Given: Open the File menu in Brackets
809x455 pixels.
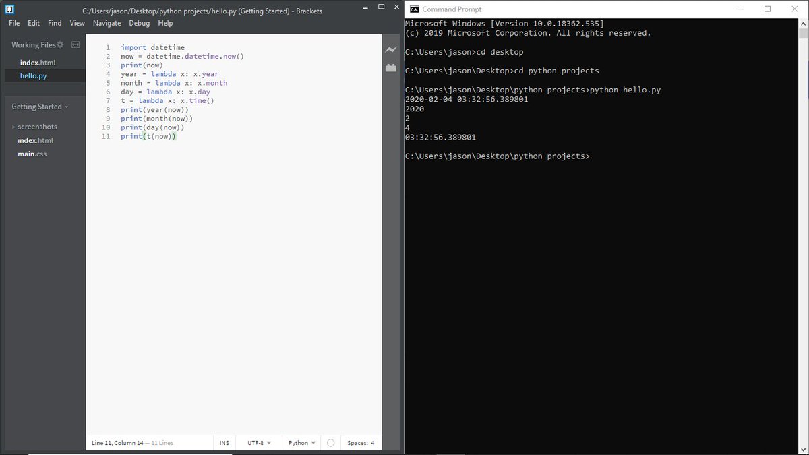Looking at the screenshot, I should pos(14,23).
